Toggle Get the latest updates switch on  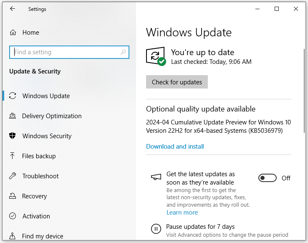[268, 178]
